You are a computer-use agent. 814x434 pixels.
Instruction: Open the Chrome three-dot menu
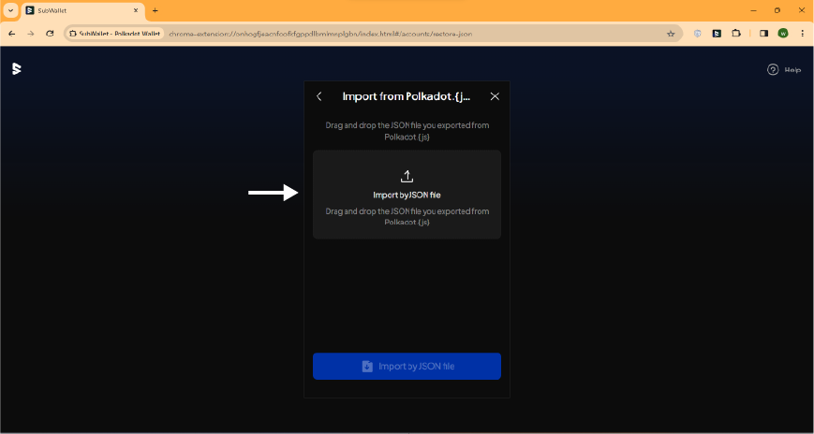coord(803,33)
